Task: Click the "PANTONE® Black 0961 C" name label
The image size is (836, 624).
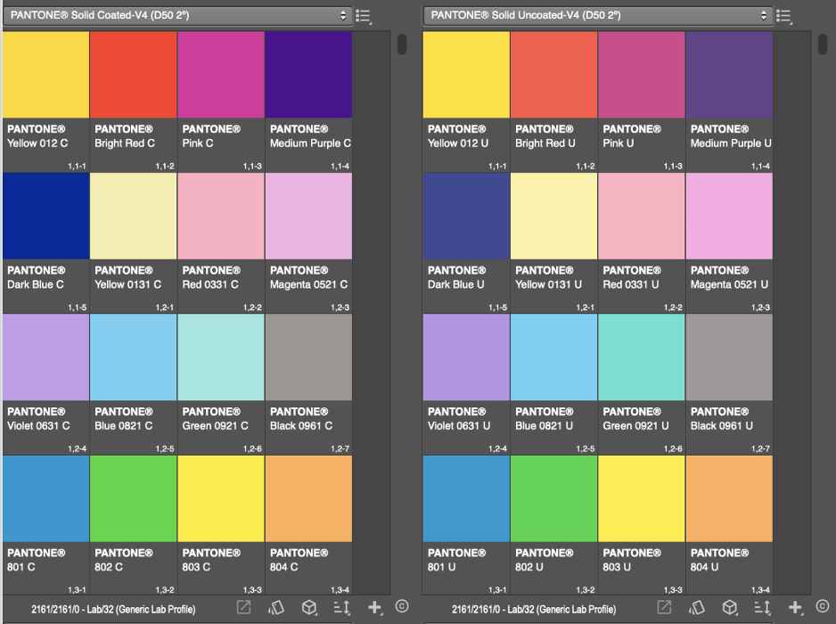Action: (x=301, y=419)
